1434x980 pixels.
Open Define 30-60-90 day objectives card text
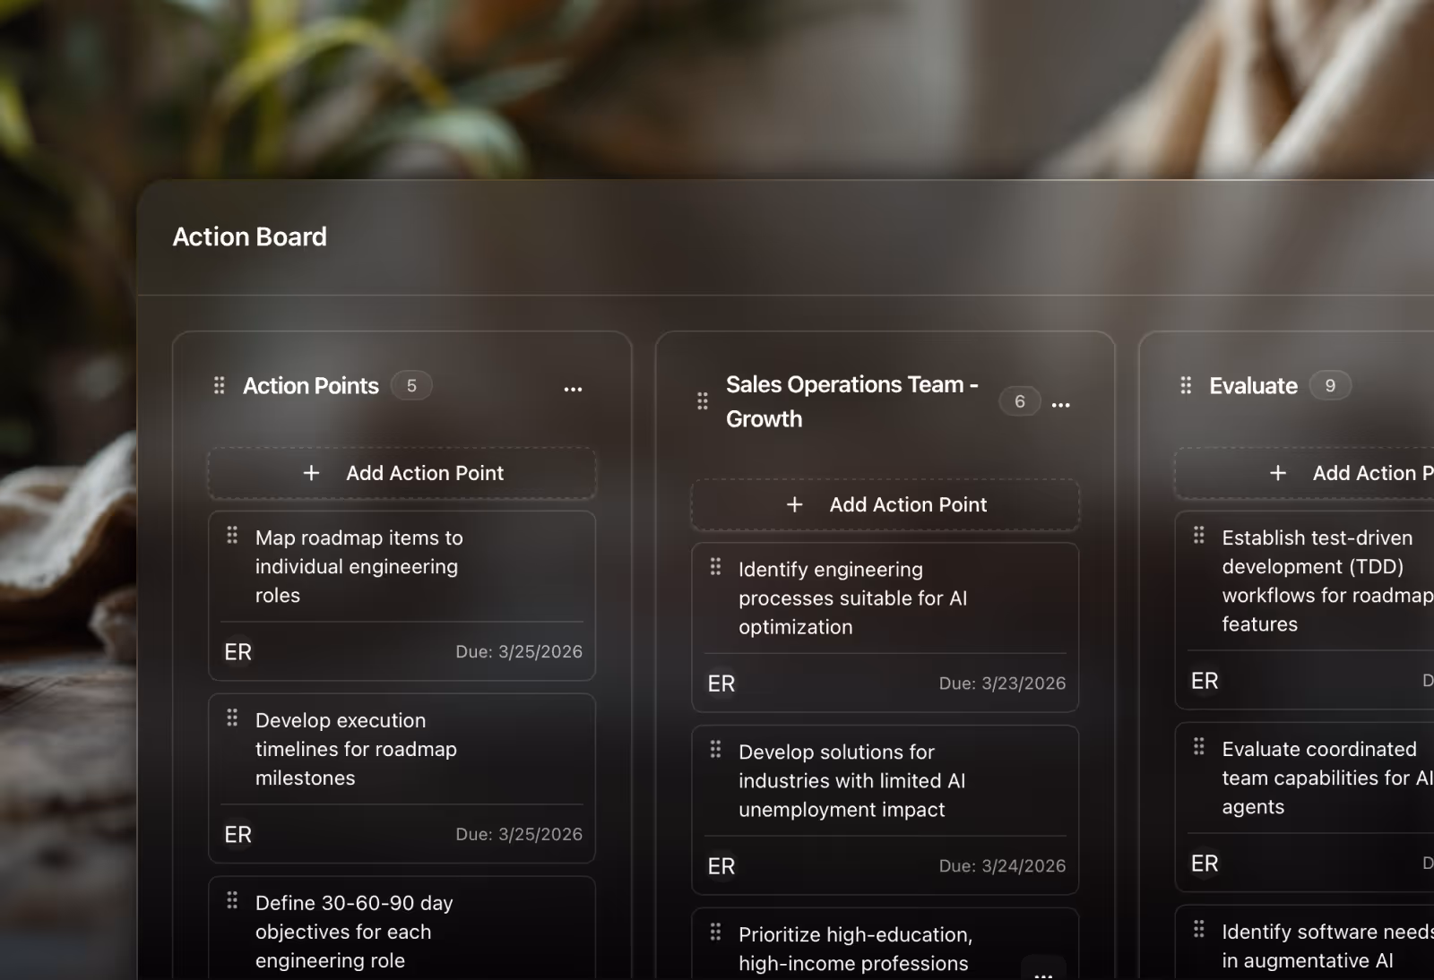click(354, 932)
